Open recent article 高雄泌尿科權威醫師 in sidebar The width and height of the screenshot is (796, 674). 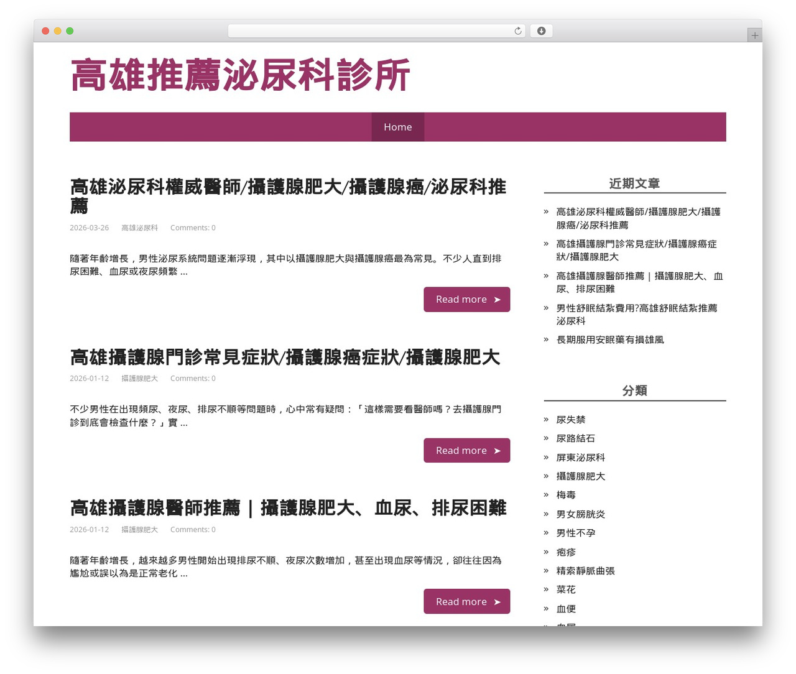[638, 218]
